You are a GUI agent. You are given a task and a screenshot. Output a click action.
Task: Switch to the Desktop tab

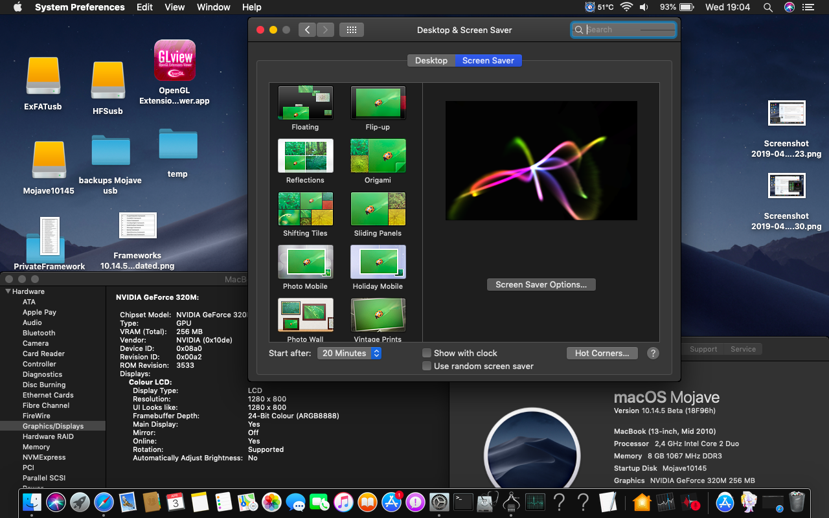431,60
